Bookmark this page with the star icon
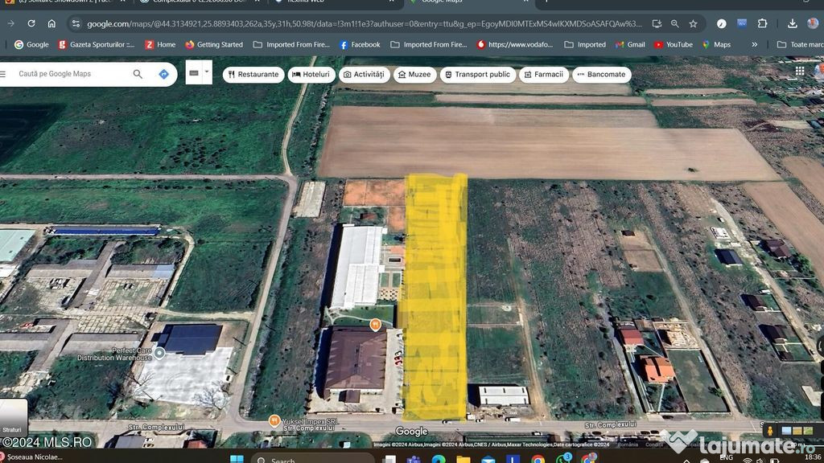This screenshot has height=463, width=824. tap(693, 23)
